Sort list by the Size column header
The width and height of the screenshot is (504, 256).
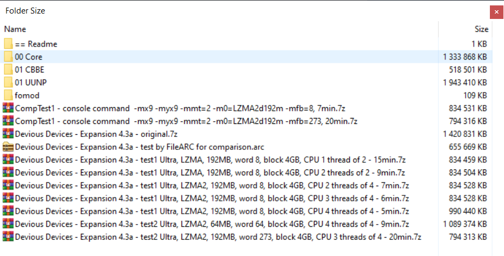click(x=481, y=29)
